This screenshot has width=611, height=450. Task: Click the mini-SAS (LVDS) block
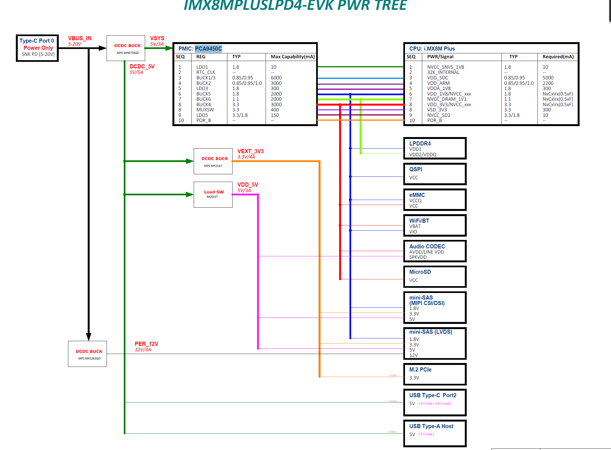pyautogui.click(x=435, y=343)
